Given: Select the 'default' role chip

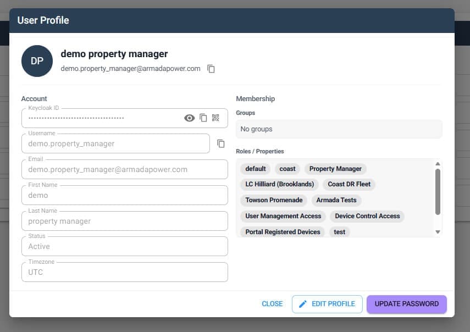Looking at the screenshot, I should [256, 169].
